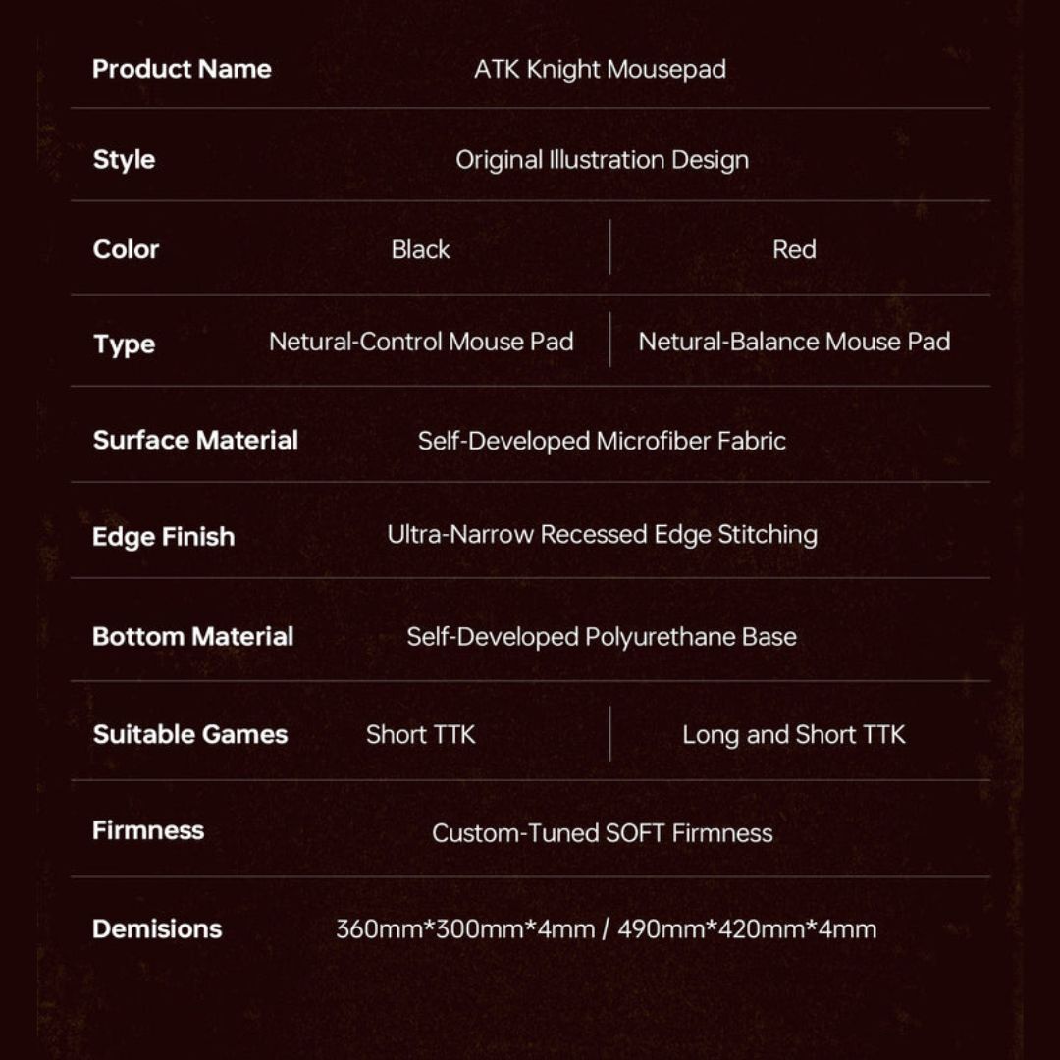Select the 'Demisions' row label

tap(157, 928)
